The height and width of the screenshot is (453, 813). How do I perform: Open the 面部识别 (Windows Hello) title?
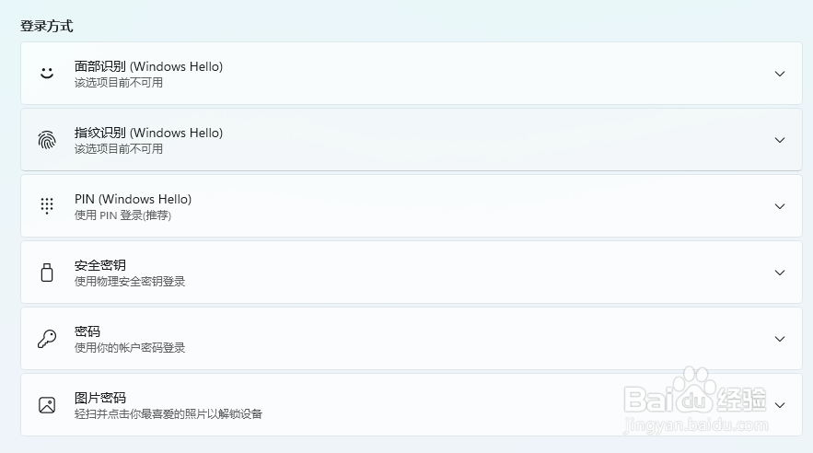coord(148,66)
